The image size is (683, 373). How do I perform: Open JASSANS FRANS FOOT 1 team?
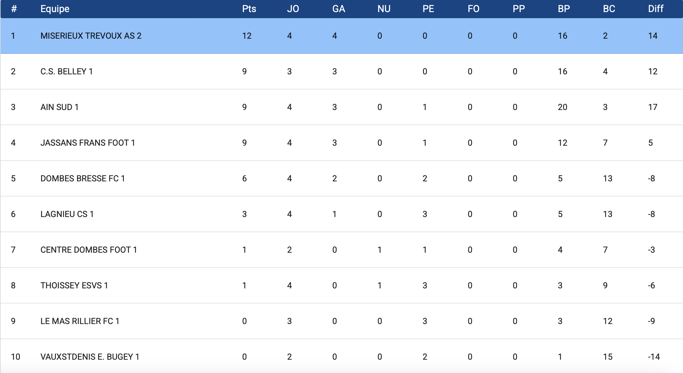[x=88, y=143]
